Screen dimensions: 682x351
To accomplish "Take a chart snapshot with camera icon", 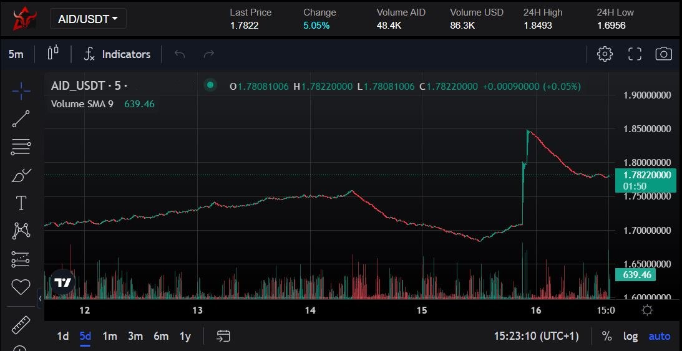I will coord(664,54).
